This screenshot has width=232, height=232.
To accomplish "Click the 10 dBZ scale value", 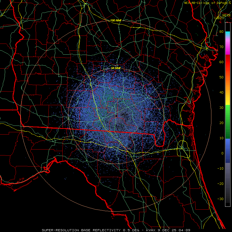I will click(221, 138).
